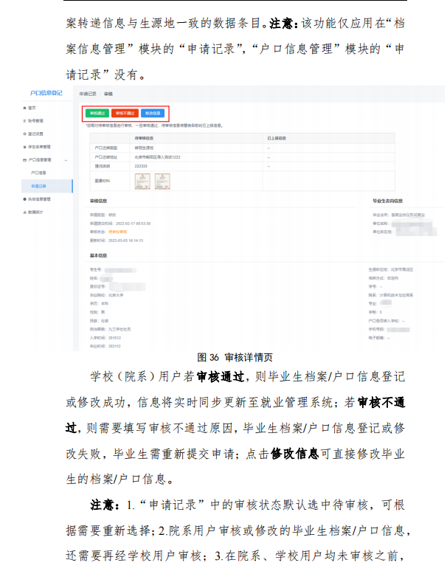Click the 生源所在地 line
Image resolution: width=447 pixels, height=574 pixels.
point(391,270)
